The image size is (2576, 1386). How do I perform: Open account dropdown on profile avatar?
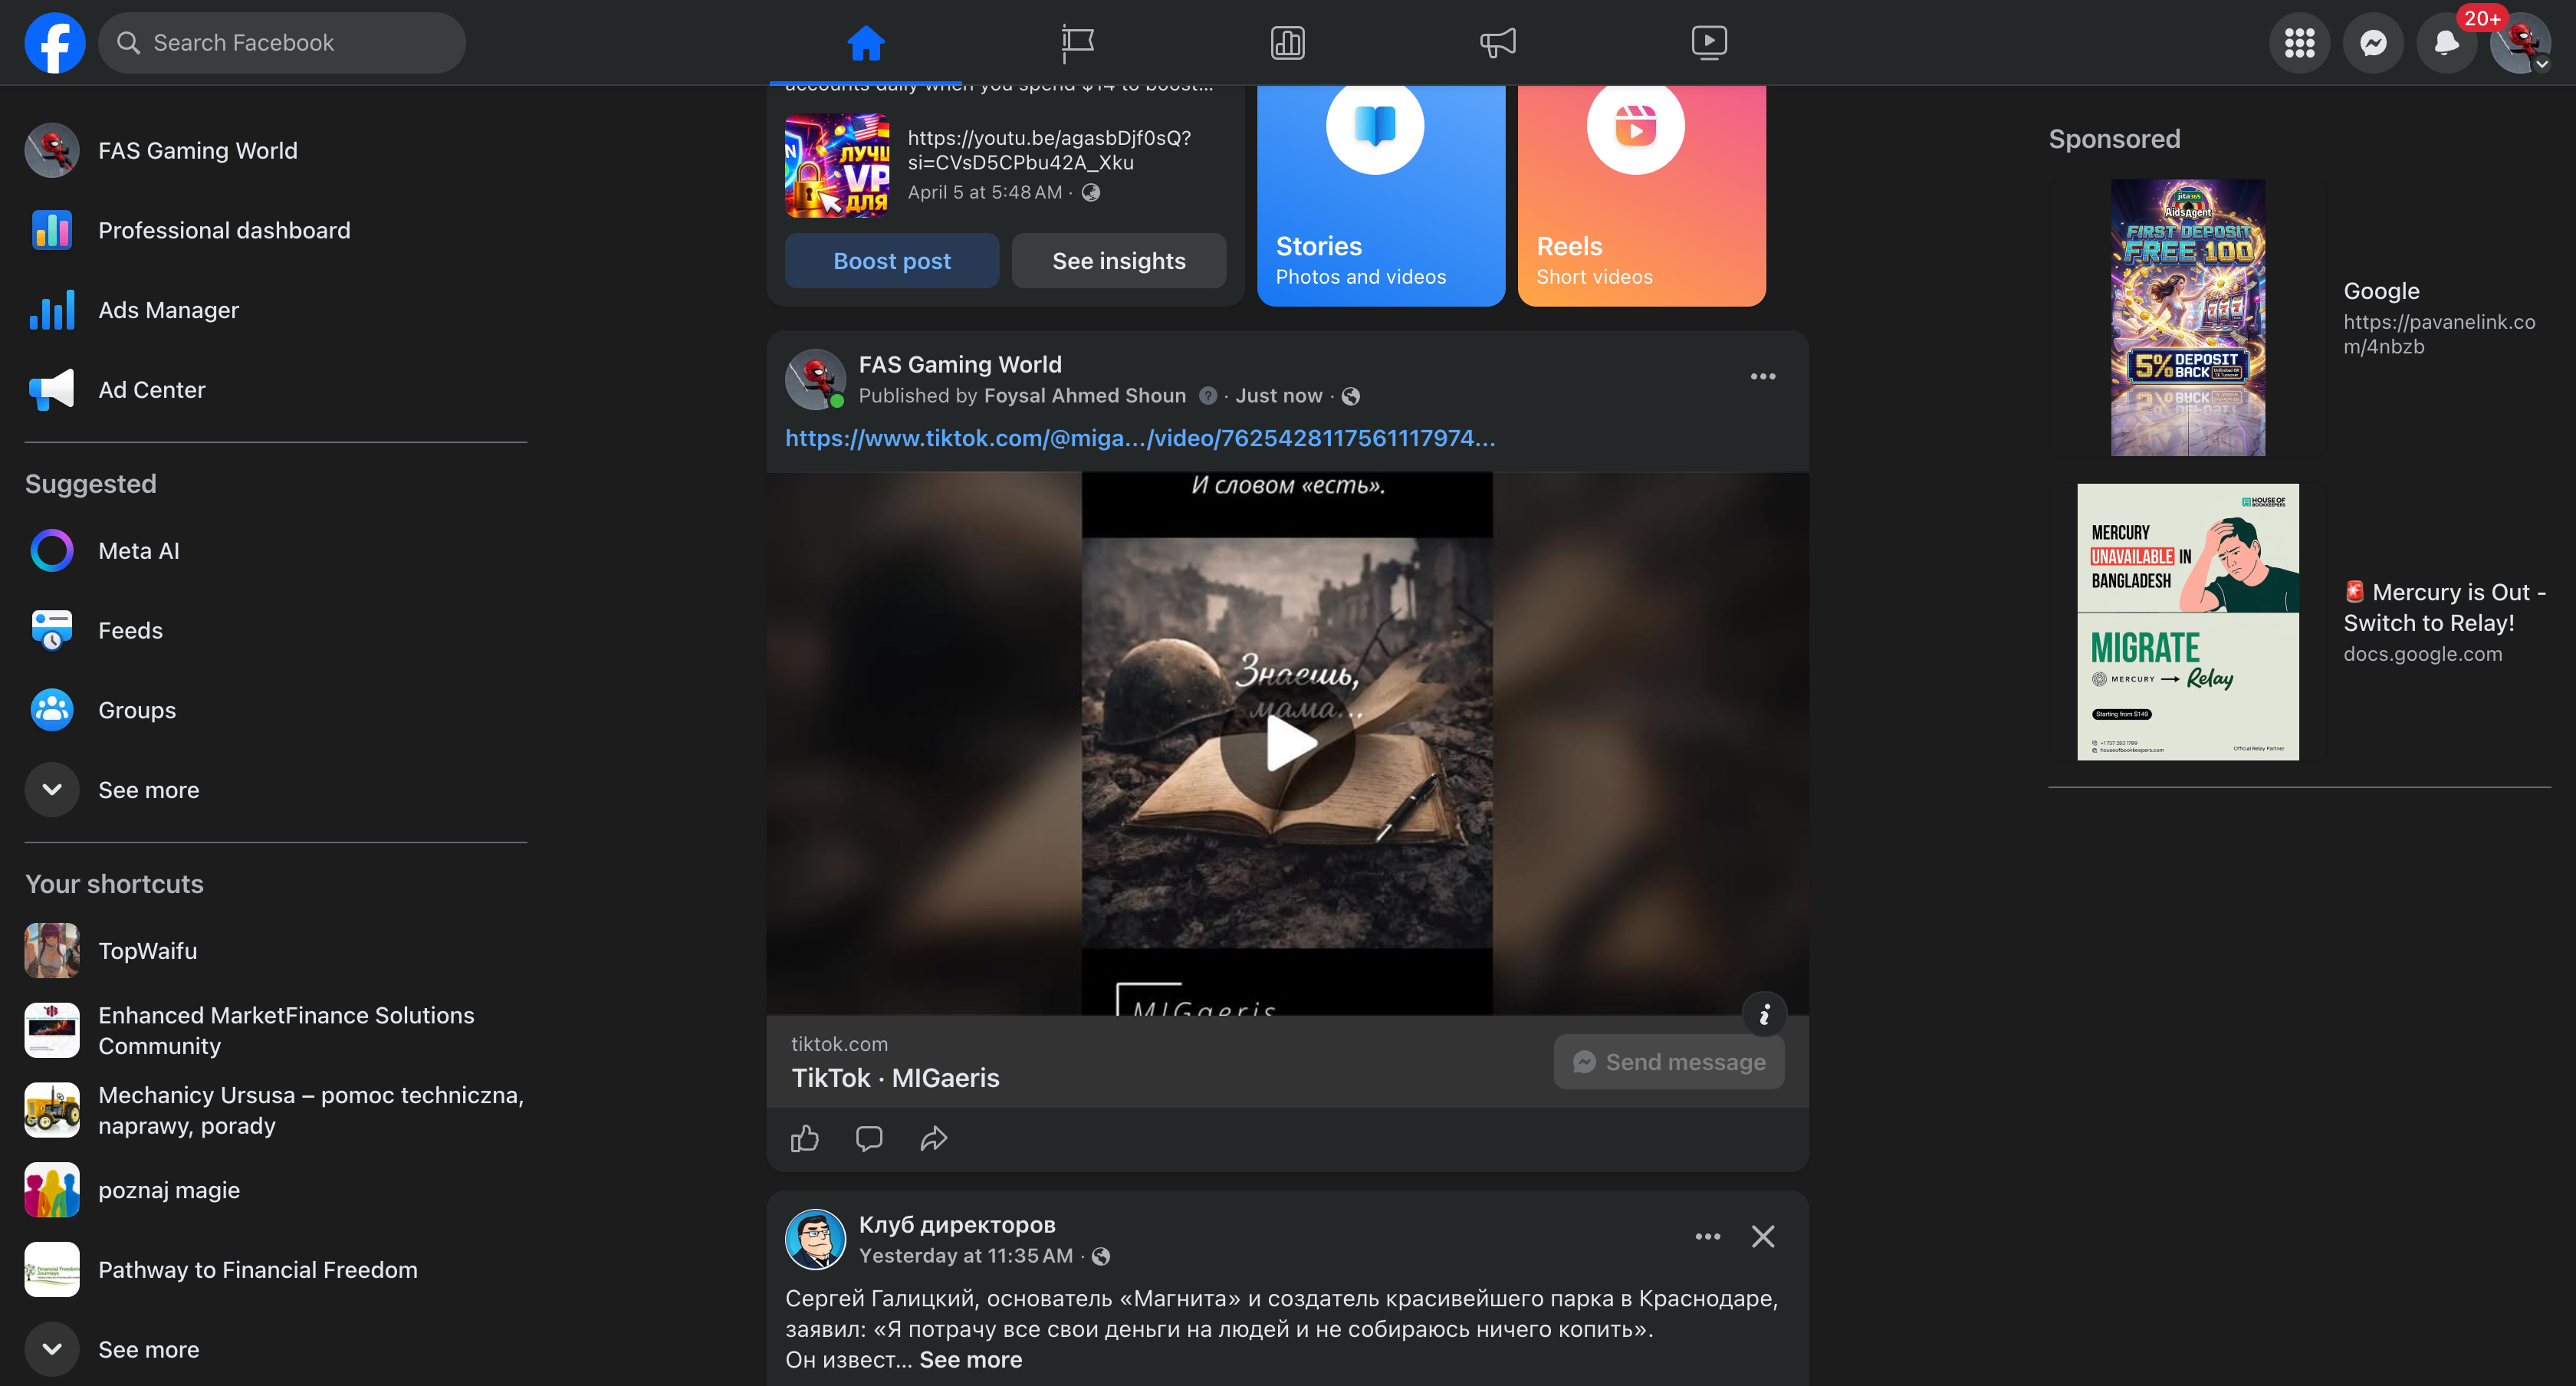point(2541,64)
